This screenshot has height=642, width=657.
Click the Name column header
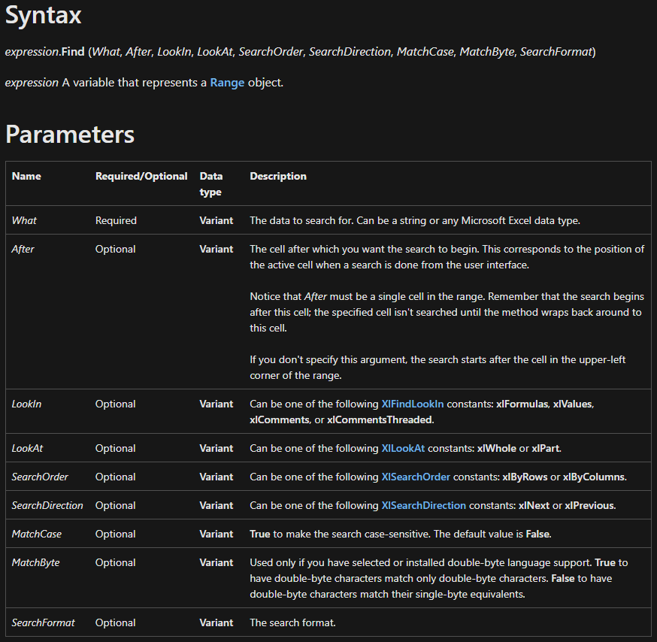[26, 176]
